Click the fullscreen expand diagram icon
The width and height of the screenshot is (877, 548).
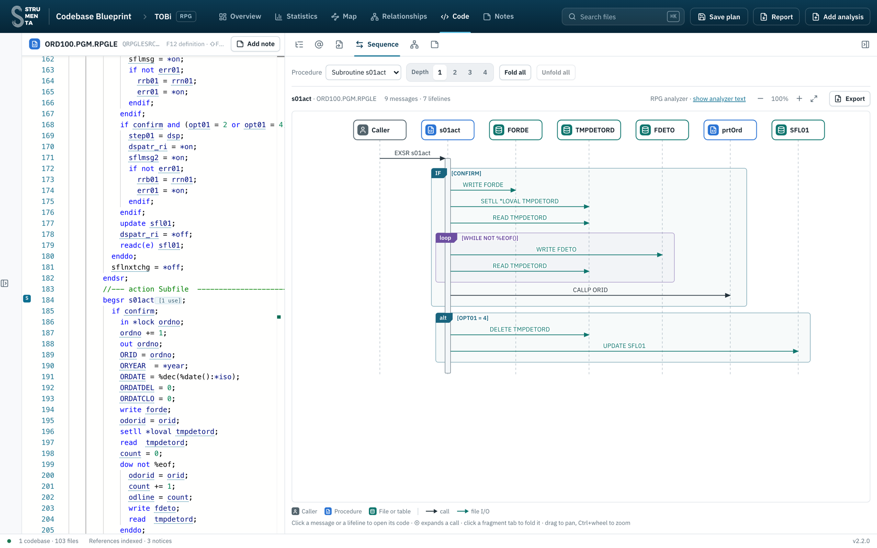(x=814, y=99)
